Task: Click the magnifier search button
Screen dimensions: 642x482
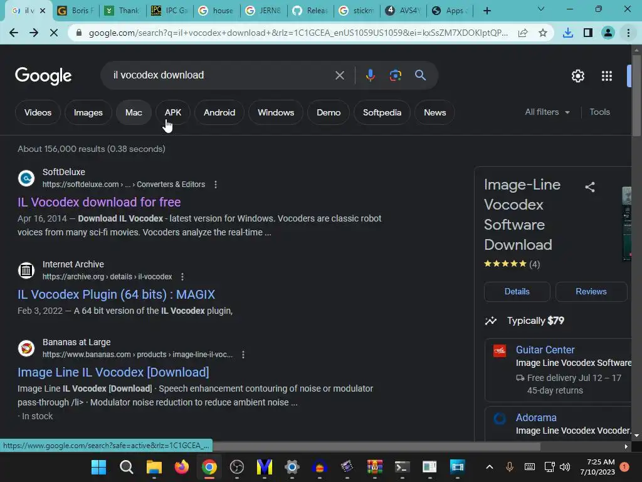Action: pos(420,75)
